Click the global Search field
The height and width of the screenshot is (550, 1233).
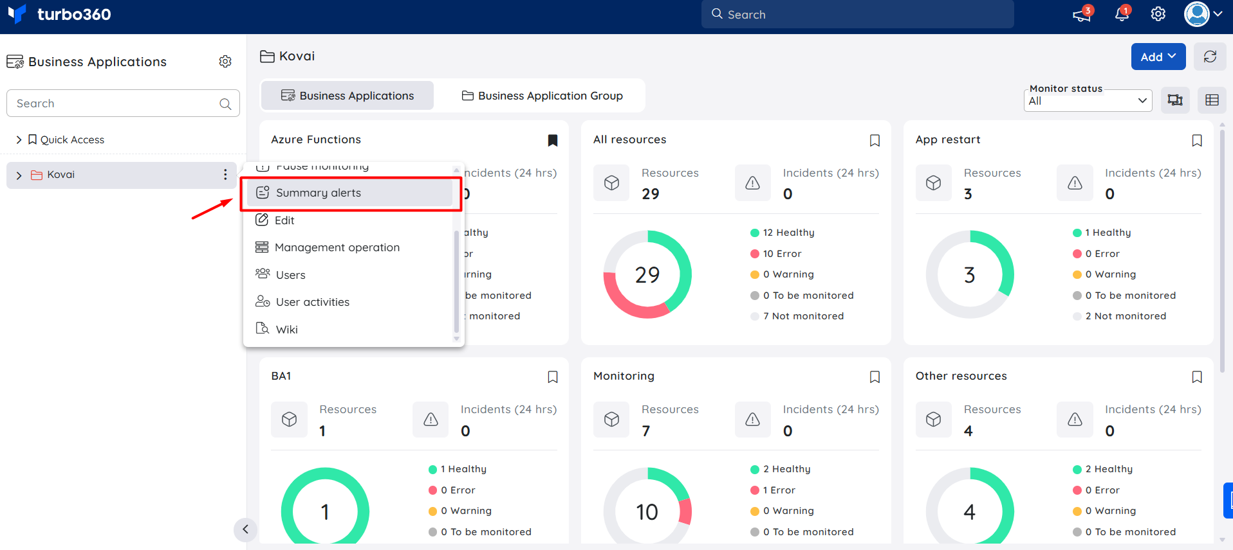click(857, 14)
